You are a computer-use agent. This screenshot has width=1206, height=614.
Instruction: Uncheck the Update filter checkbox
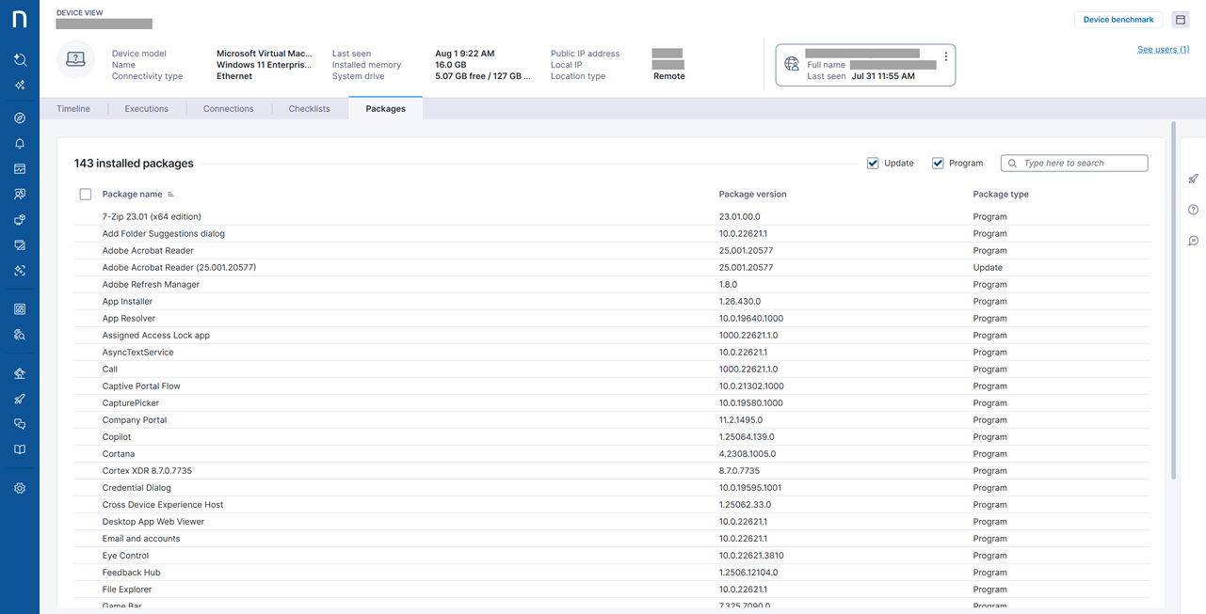click(873, 164)
